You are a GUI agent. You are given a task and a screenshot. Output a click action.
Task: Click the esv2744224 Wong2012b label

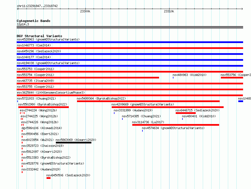pyautogui.click(x=38, y=110)
